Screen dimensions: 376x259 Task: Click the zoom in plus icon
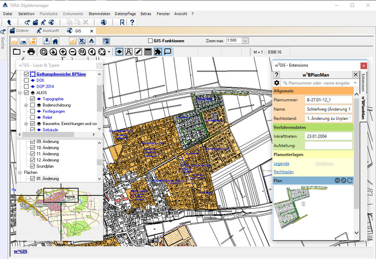63,52
